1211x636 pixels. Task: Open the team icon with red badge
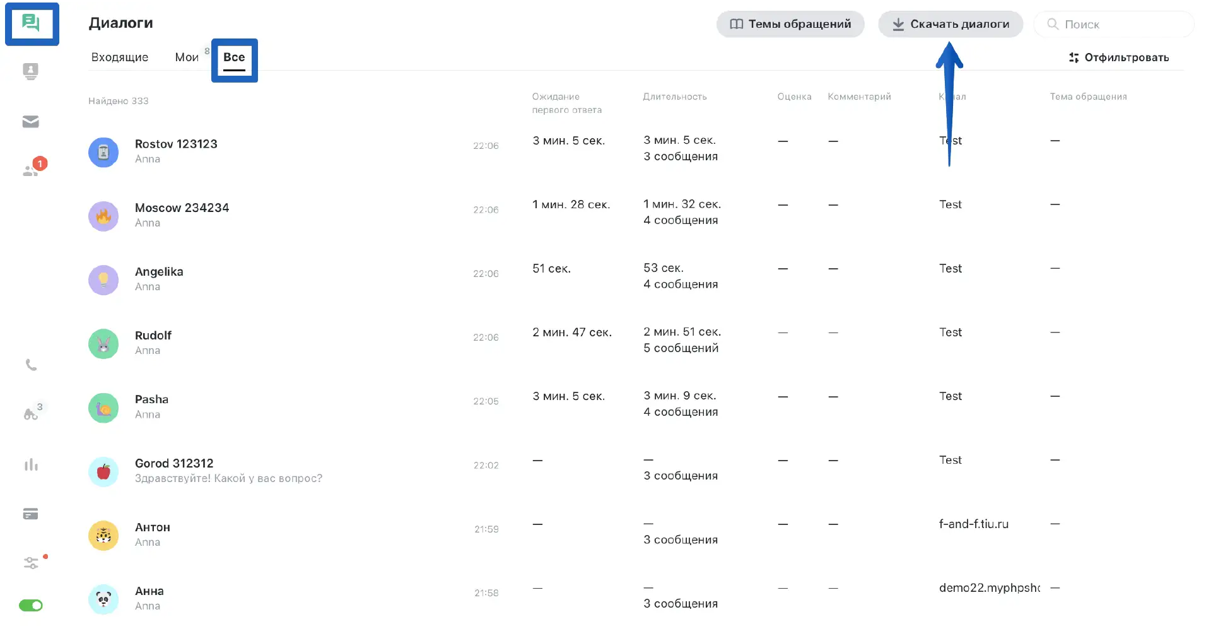(x=31, y=170)
